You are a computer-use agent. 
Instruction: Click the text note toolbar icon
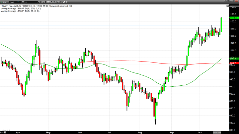click(x=48, y=2)
